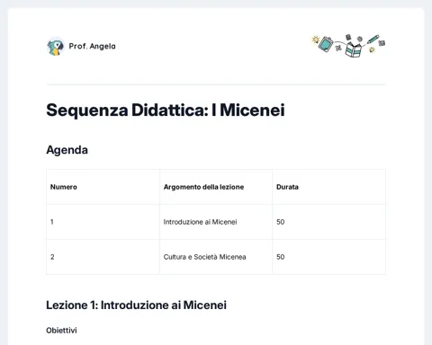The height and width of the screenshot is (345, 432).
Task: Click lesson number 1 cell
Action: click(x=103, y=222)
